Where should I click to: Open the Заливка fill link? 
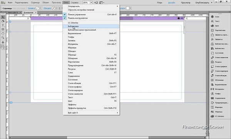[32, 8]
